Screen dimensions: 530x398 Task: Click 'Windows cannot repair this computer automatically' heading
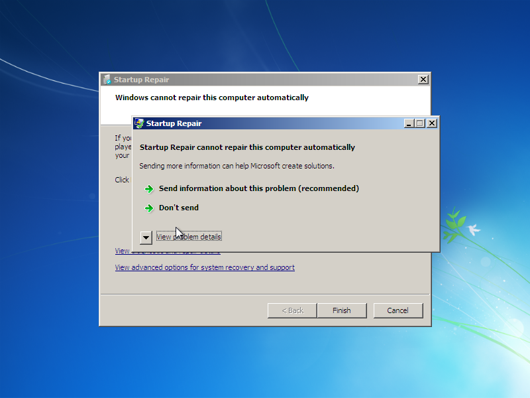pos(212,98)
